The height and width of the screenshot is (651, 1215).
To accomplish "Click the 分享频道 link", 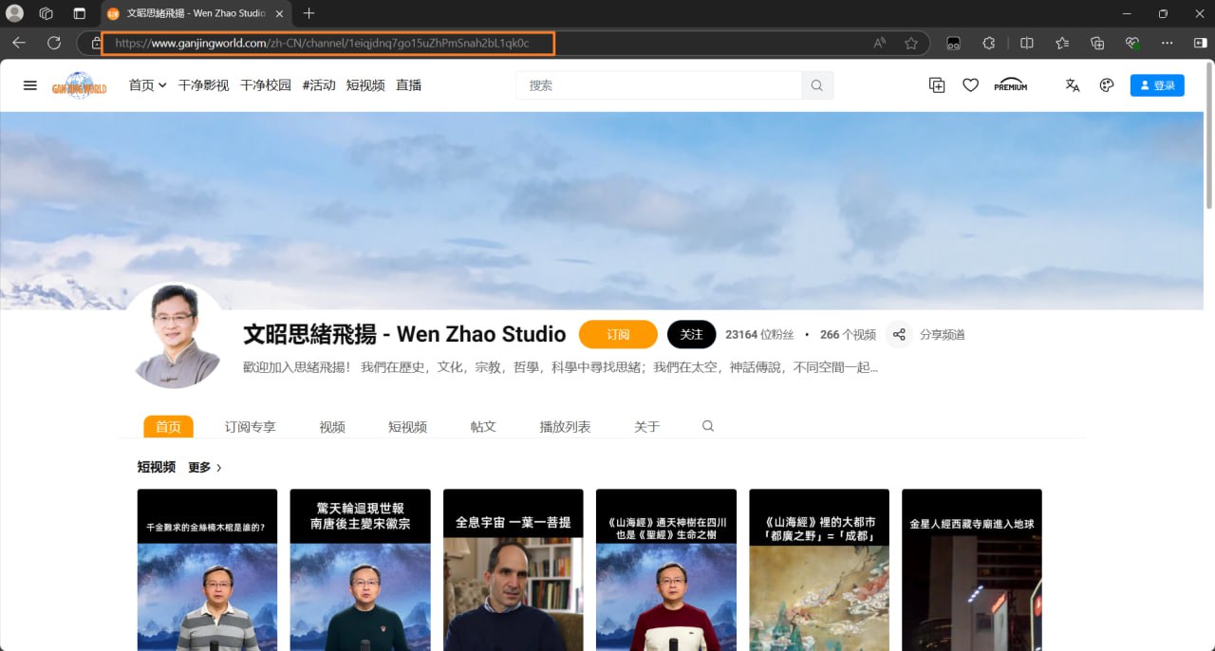I will click(943, 335).
